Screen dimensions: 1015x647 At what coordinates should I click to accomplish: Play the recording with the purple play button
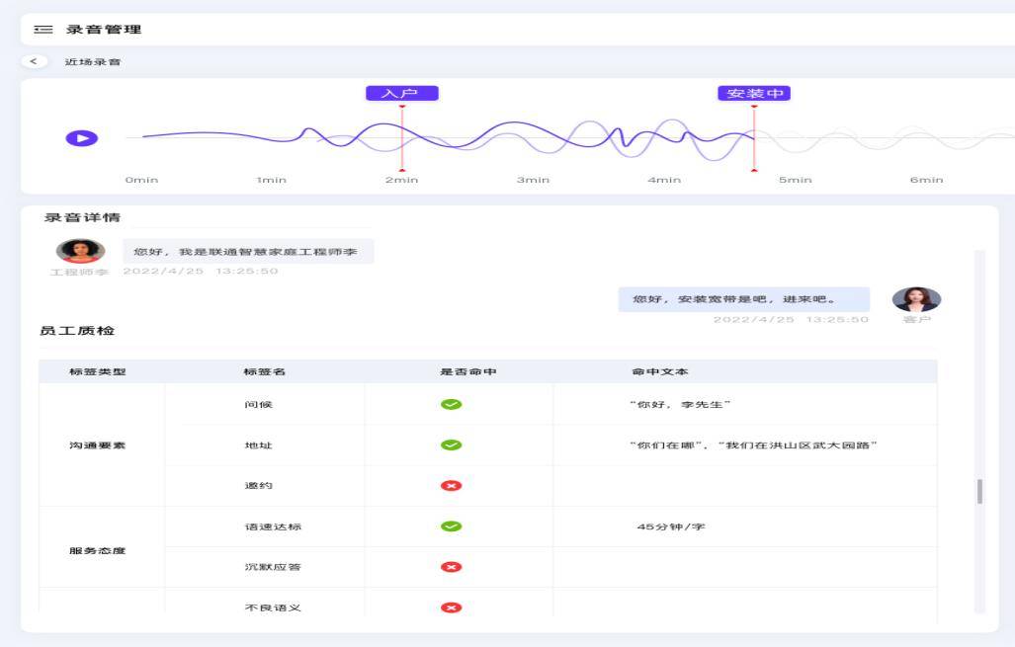[x=82, y=138]
